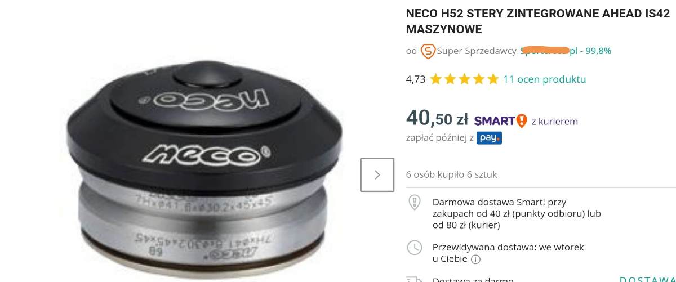Click the Super Sprzedawcy badge icon
This screenshot has width=676, height=282.
click(428, 51)
